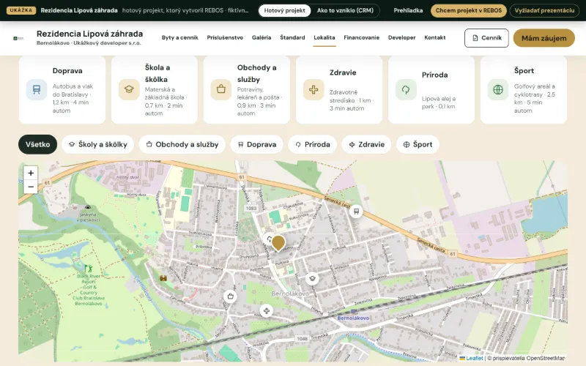Open the Prehliadka link

point(408,10)
